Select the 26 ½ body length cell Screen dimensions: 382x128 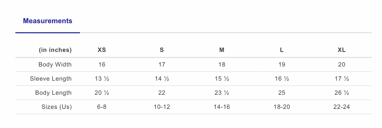coord(342,93)
